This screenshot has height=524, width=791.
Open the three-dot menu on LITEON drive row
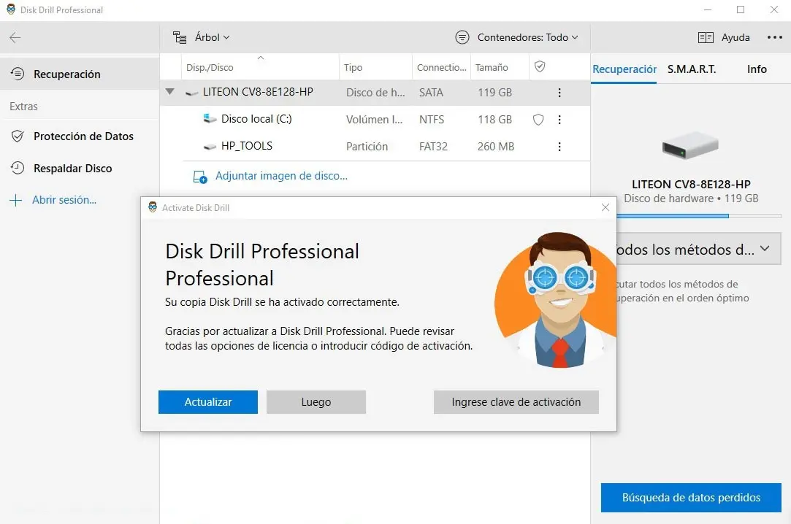[x=559, y=93]
